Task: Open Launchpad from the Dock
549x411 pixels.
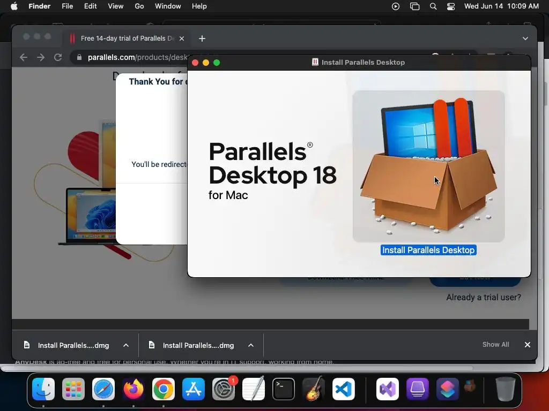Action: 73,389
